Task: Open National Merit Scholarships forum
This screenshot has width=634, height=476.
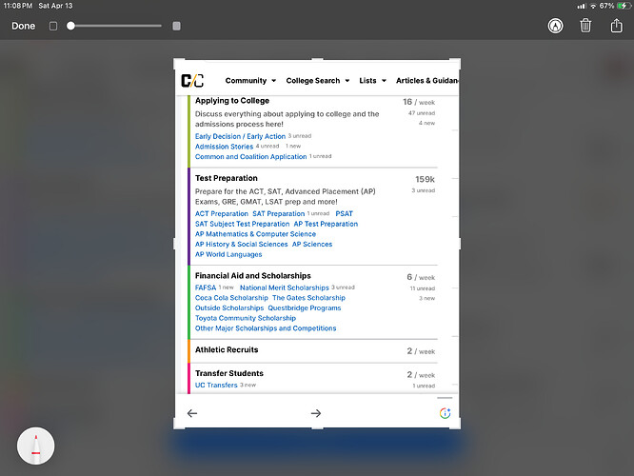Action: [285, 288]
